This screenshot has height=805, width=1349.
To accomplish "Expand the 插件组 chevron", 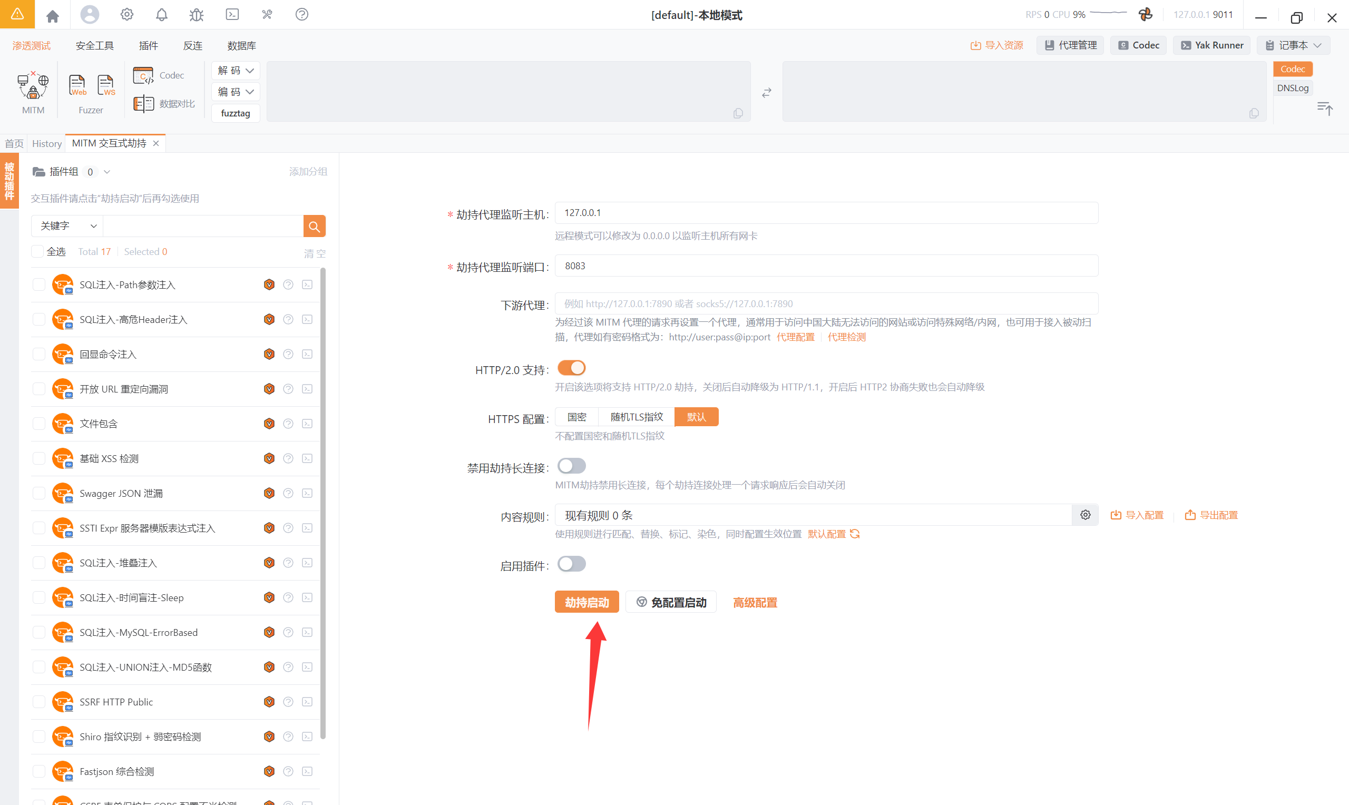I will tap(107, 172).
